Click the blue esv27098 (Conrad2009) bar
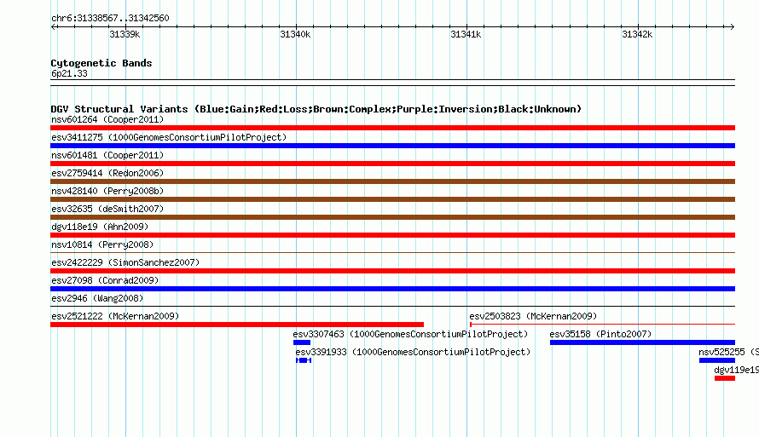 pyautogui.click(x=392, y=289)
